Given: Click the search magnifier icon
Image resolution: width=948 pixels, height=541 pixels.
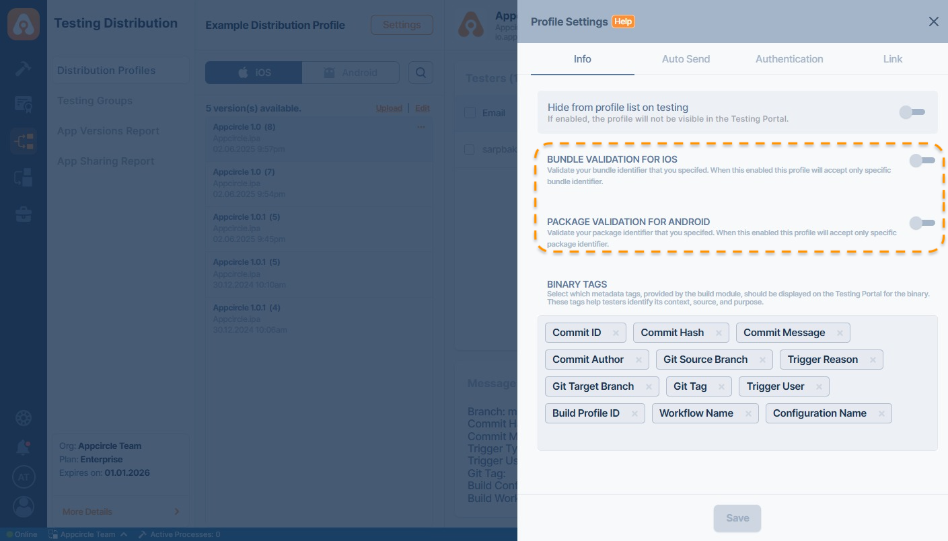Looking at the screenshot, I should coord(421,73).
